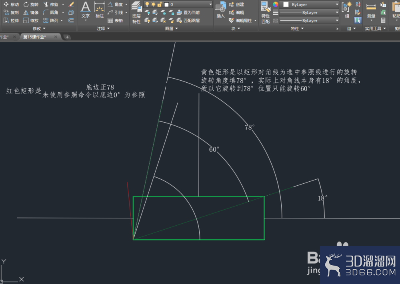The height and width of the screenshot is (284, 400).
Task: Expand the Group (组) panel
Action: [x=351, y=28]
